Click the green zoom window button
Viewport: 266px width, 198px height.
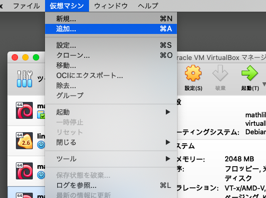[36, 57]
